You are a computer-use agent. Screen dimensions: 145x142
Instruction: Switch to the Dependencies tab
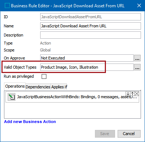38,87
